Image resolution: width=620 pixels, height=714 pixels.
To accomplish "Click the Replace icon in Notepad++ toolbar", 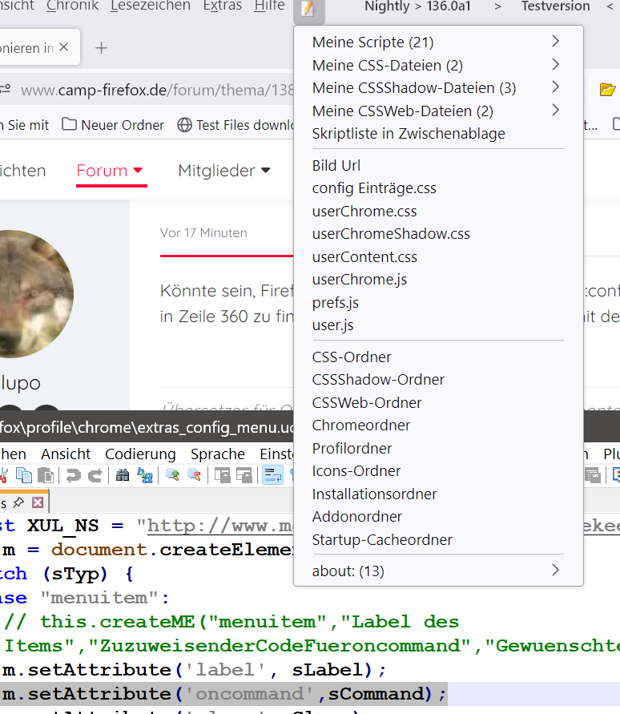I will [145, 476].
